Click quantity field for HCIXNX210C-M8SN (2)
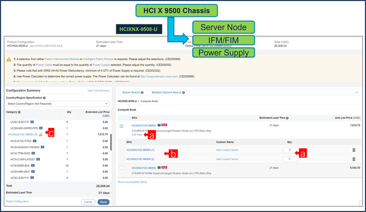Image resolution: width=366 pixels, height=212 pixels. click(290, 159)
